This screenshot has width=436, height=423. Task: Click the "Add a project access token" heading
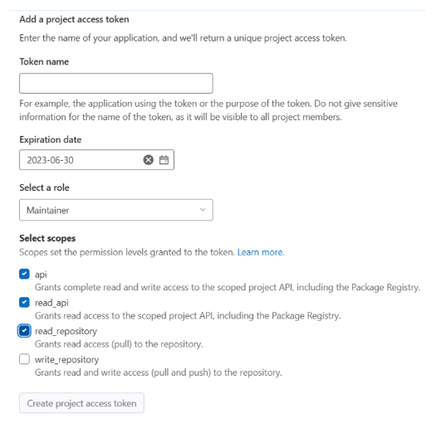coord(74,19)
